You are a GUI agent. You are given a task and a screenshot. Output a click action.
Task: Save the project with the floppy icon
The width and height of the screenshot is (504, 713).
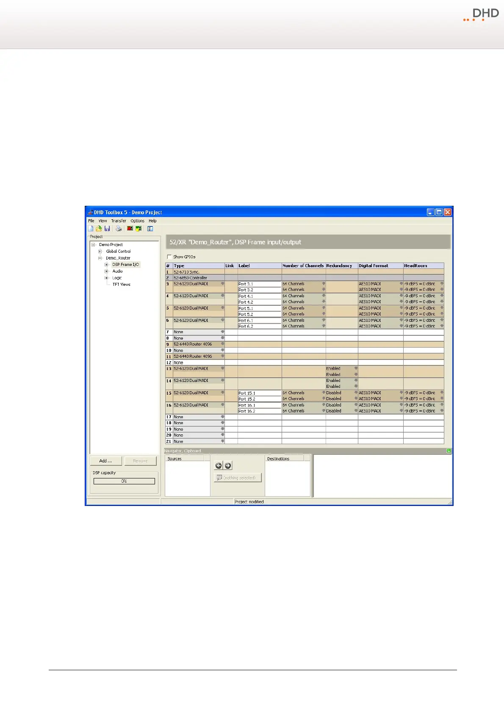coord(107,229)
